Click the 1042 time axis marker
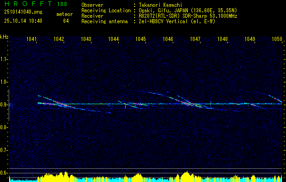Image resolution: width=286 pixels, height=182 pixels. [59, 39]
